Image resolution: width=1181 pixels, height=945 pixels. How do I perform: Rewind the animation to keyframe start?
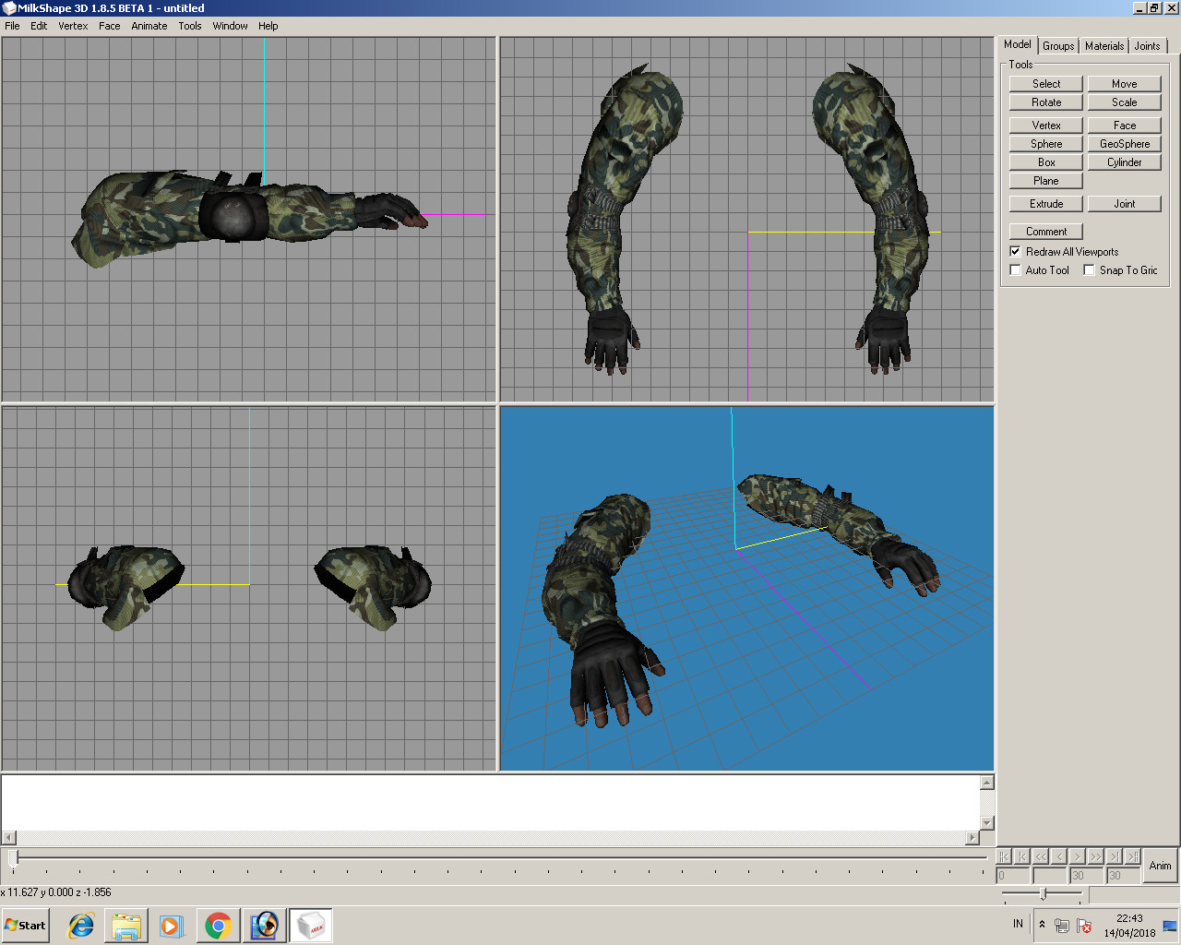tap(1005, 856)
